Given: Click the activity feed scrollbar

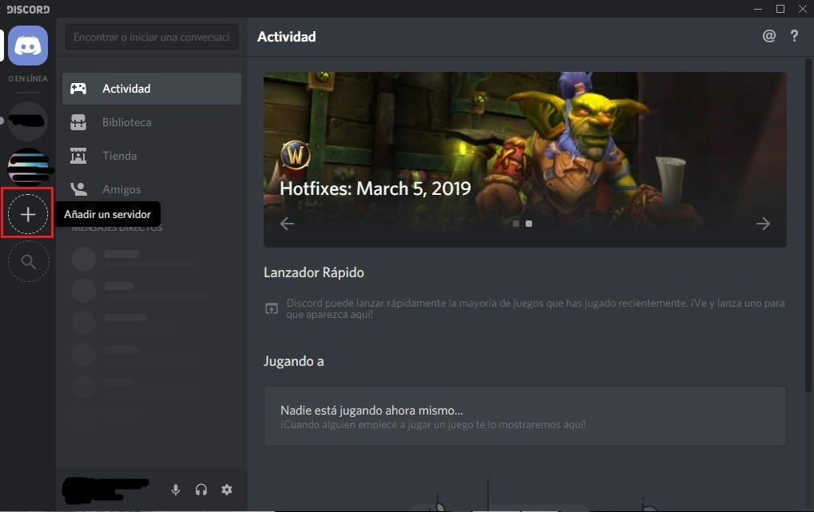Looking at the screenshot, I should click(x=808, y=226).
